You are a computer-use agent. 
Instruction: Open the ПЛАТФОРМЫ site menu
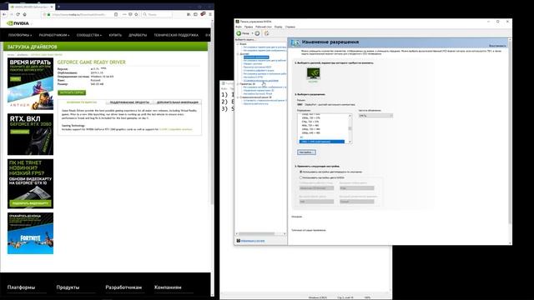coord(20,35)
